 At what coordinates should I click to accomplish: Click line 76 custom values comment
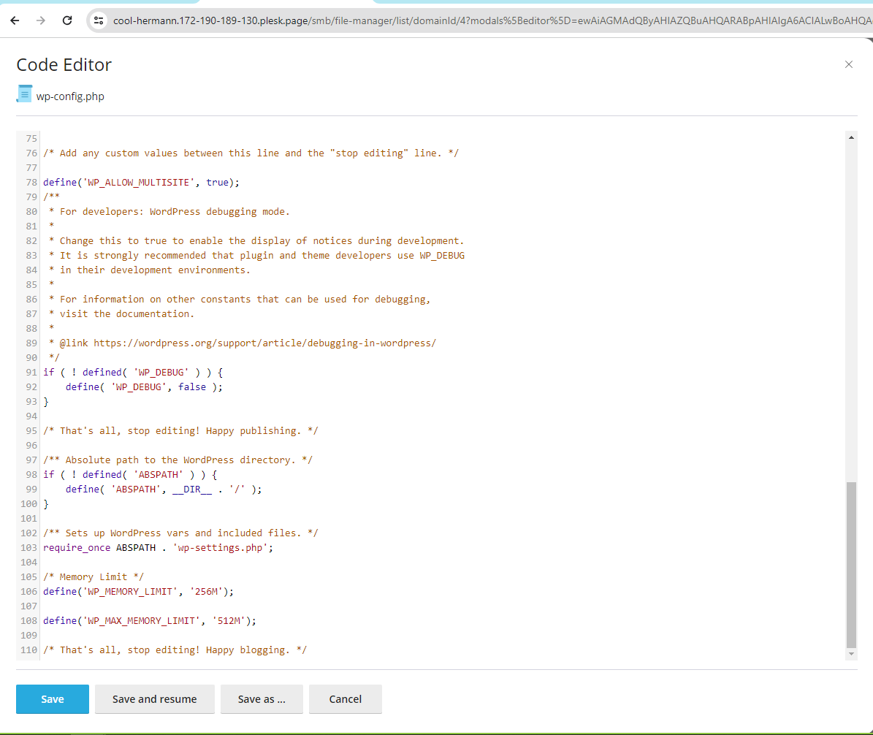[x=251, y=153]
